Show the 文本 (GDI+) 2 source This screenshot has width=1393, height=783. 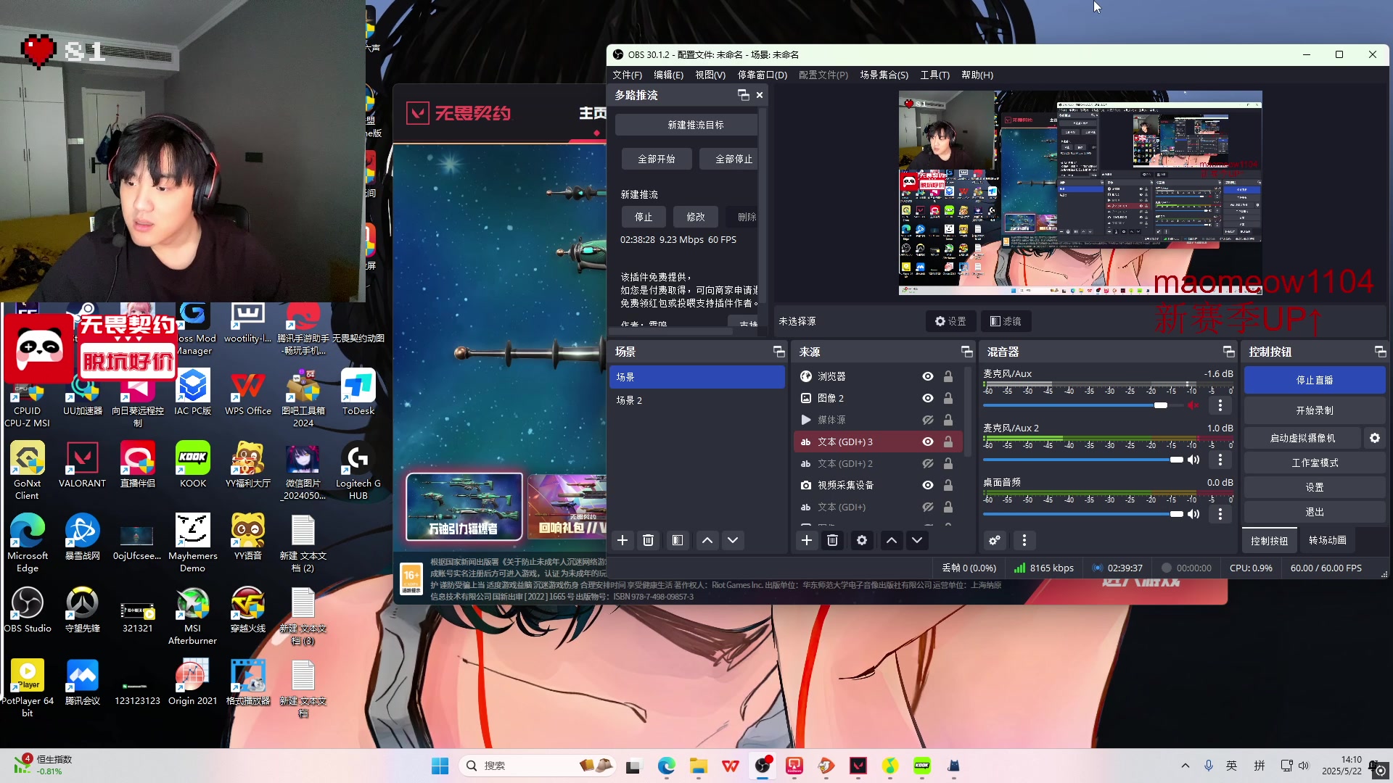[928, 463]
